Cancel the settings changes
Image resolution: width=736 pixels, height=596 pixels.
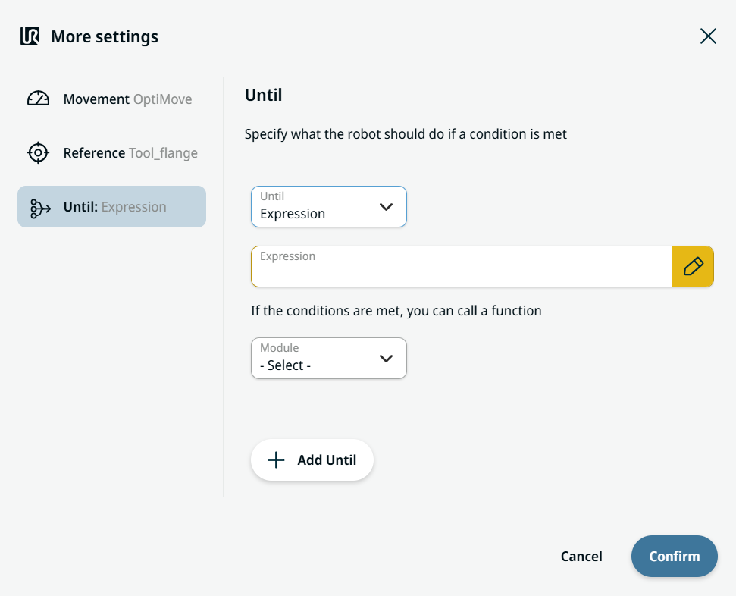(x=581, y=556)
